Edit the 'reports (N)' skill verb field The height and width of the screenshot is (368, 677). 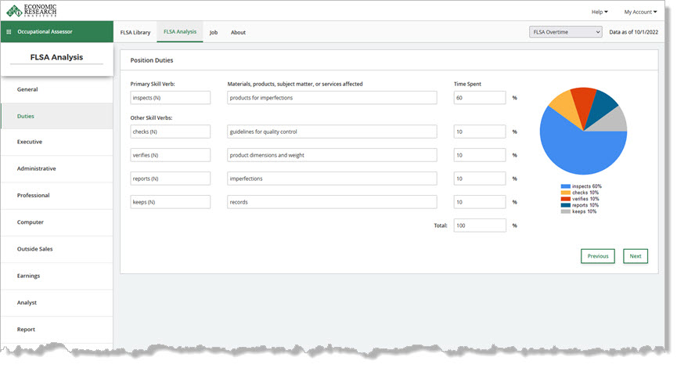170,179
